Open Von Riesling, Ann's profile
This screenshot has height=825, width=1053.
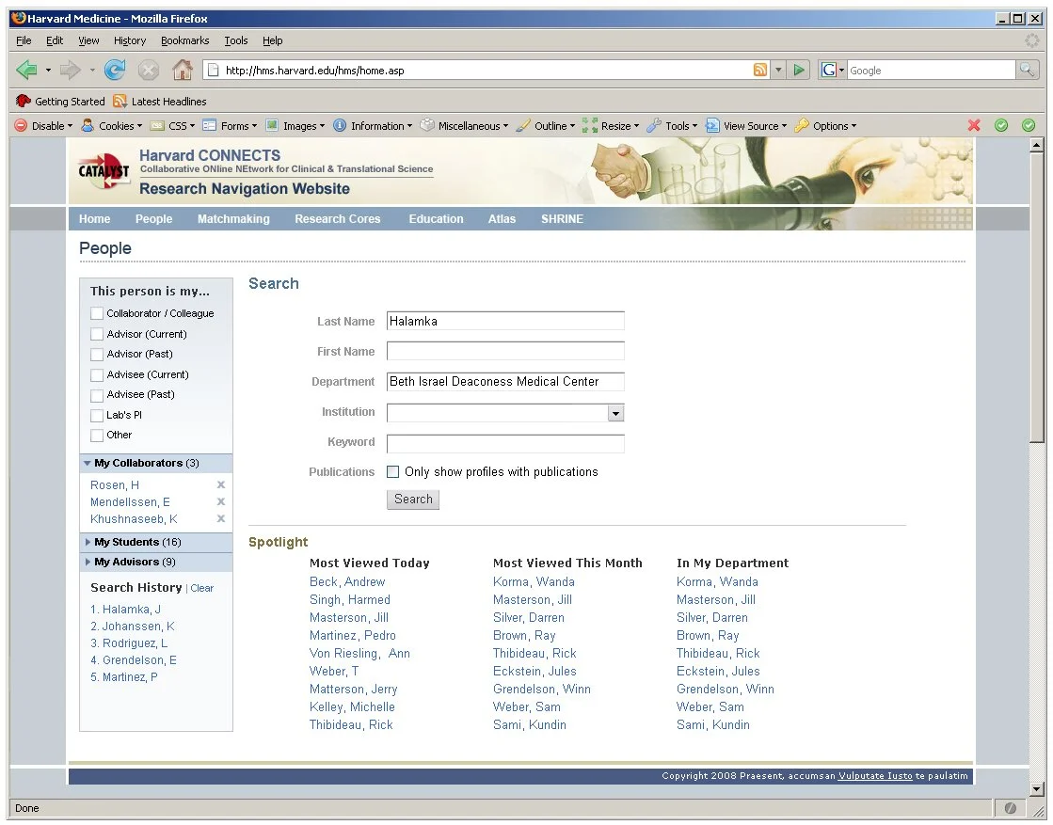tap(359, 653)
